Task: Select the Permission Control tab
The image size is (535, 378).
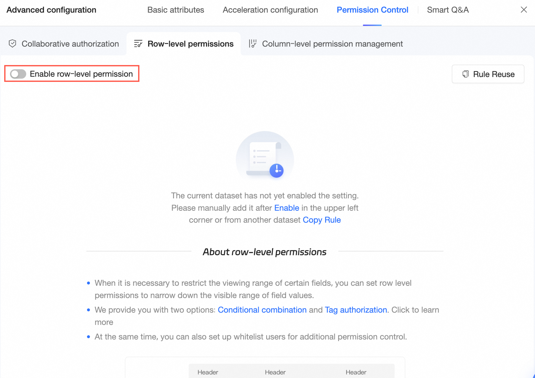Action: tap(372, 10)
